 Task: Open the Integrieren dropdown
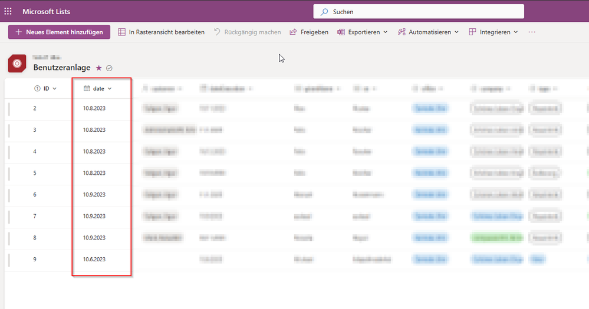coord(493,32)
